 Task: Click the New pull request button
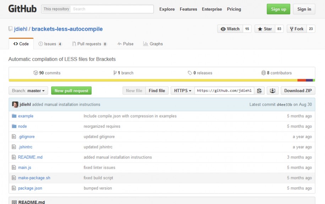(71, 91)
